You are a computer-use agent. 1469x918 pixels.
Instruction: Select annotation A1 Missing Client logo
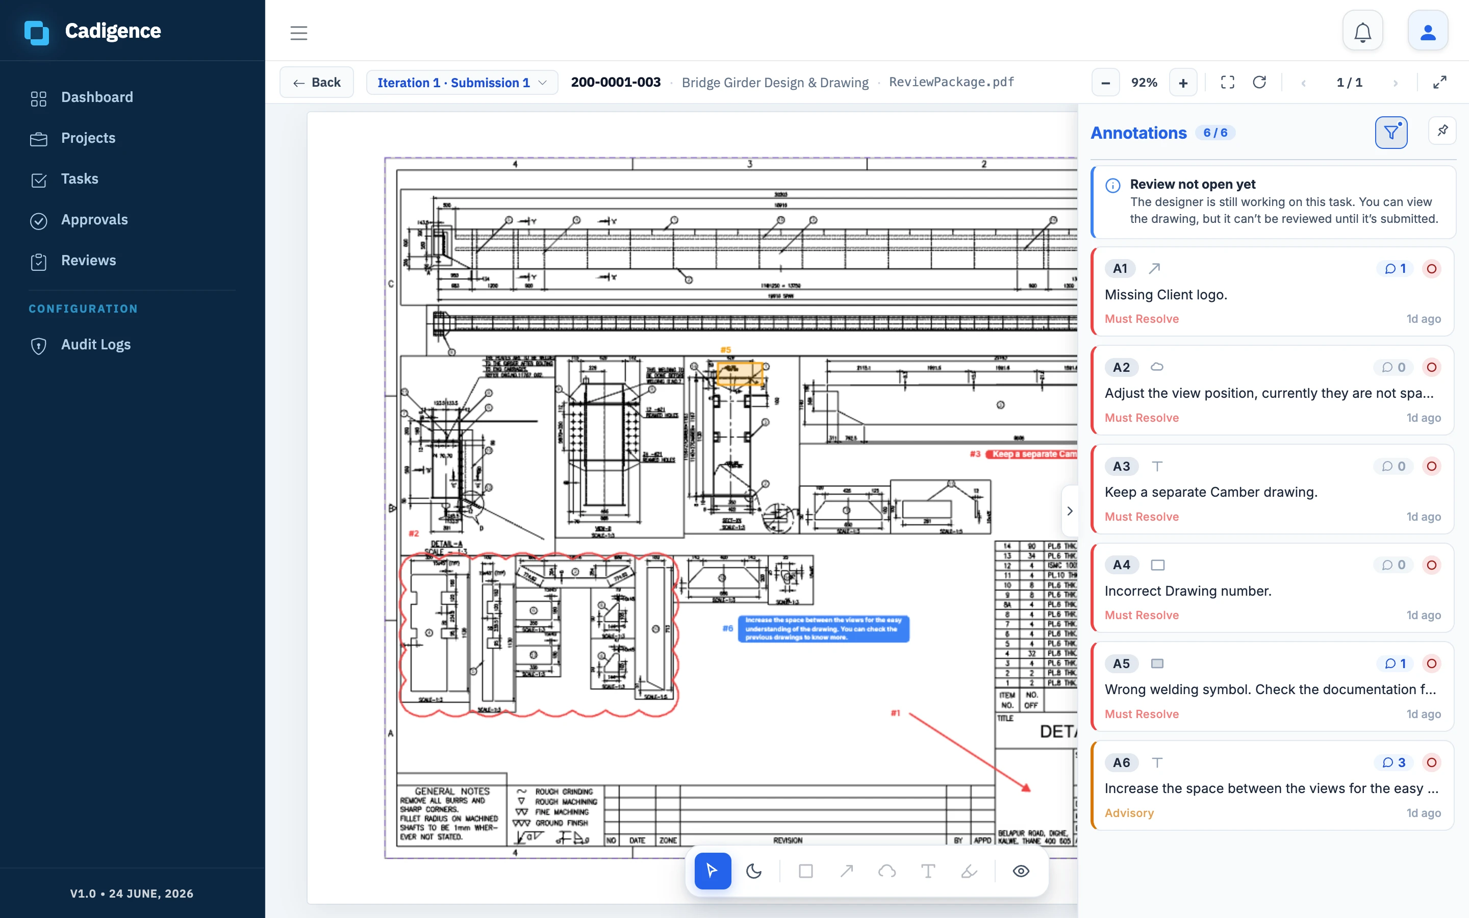1272,291
